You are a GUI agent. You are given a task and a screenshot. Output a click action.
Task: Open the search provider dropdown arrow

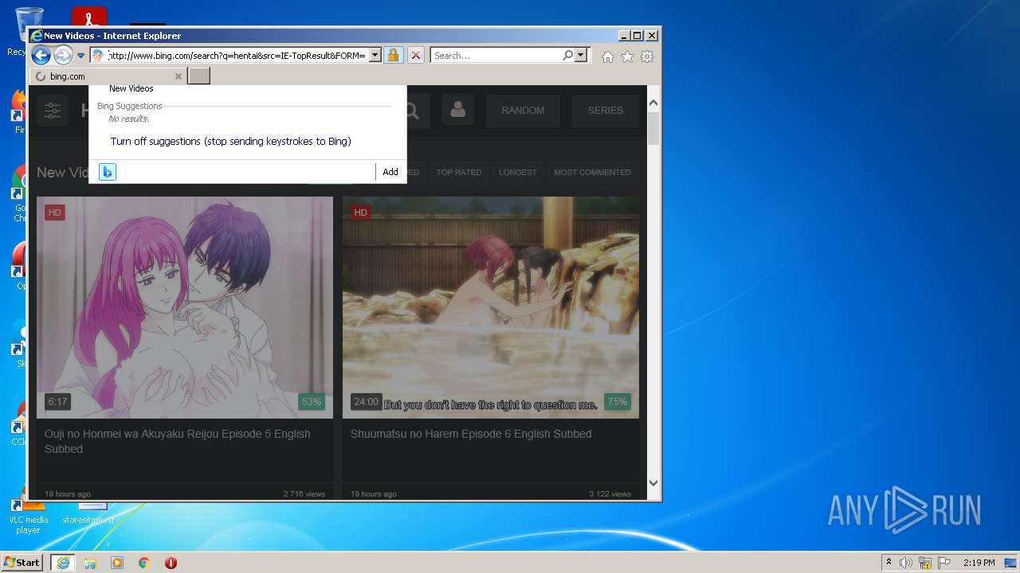[x=581, y=55]
